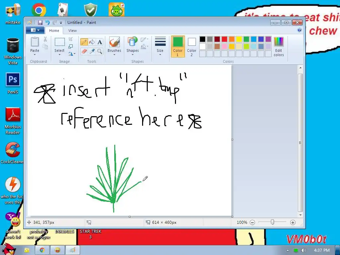The width and height of the screenshot is (340, 255).
Task: Open CockCleaner desktop icon
Action: [13, 150]
